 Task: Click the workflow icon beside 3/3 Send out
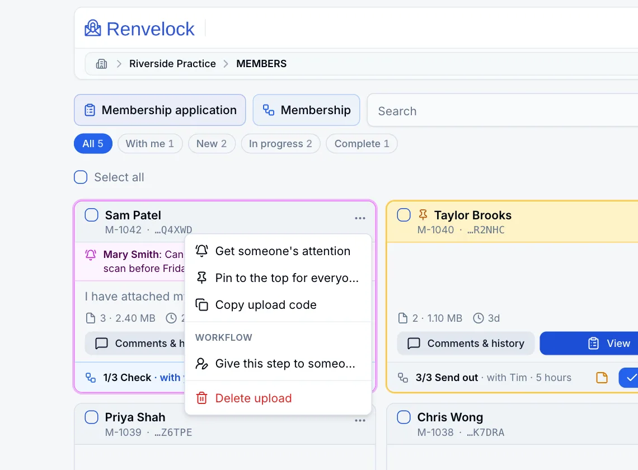tap(403, 378)
